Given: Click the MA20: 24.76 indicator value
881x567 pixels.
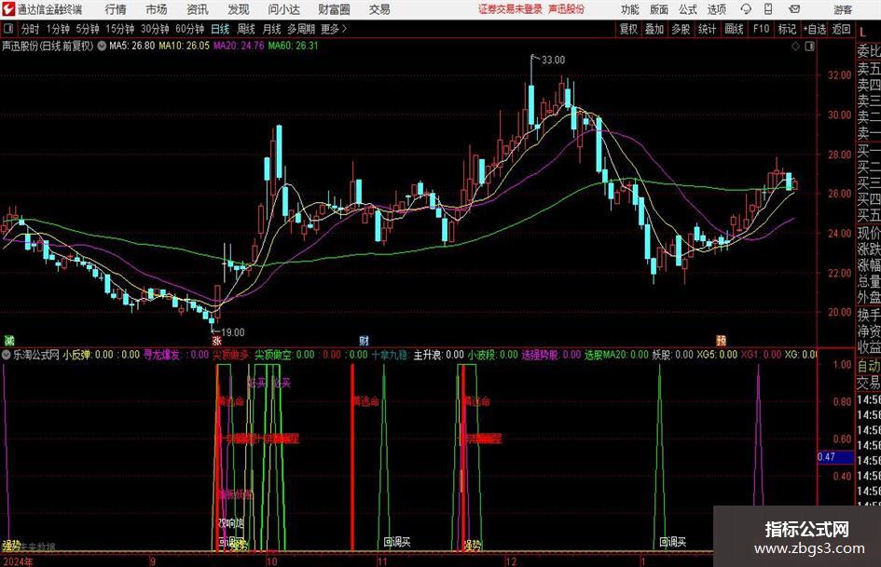Looking at the screenshot, I should point(239,46).
